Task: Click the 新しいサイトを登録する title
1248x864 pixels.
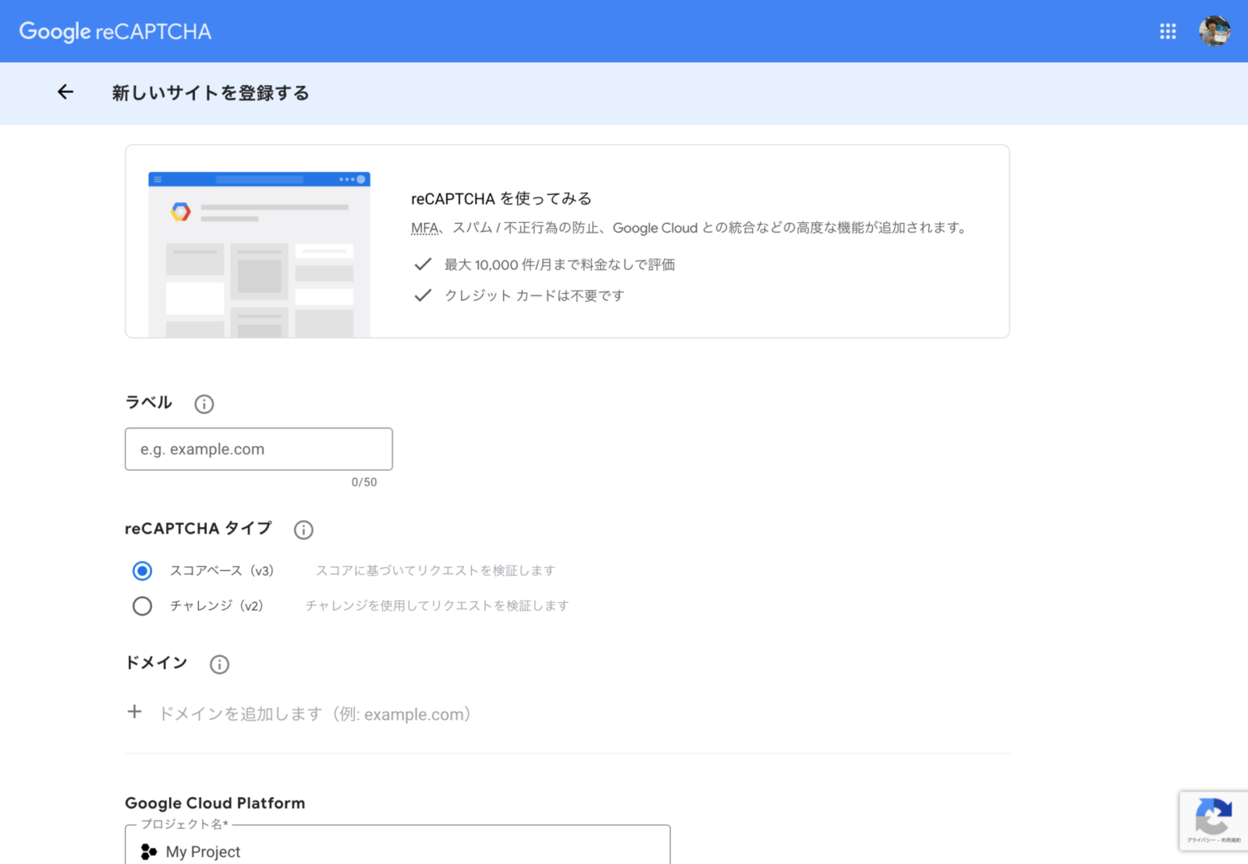Action: point(211,93)
